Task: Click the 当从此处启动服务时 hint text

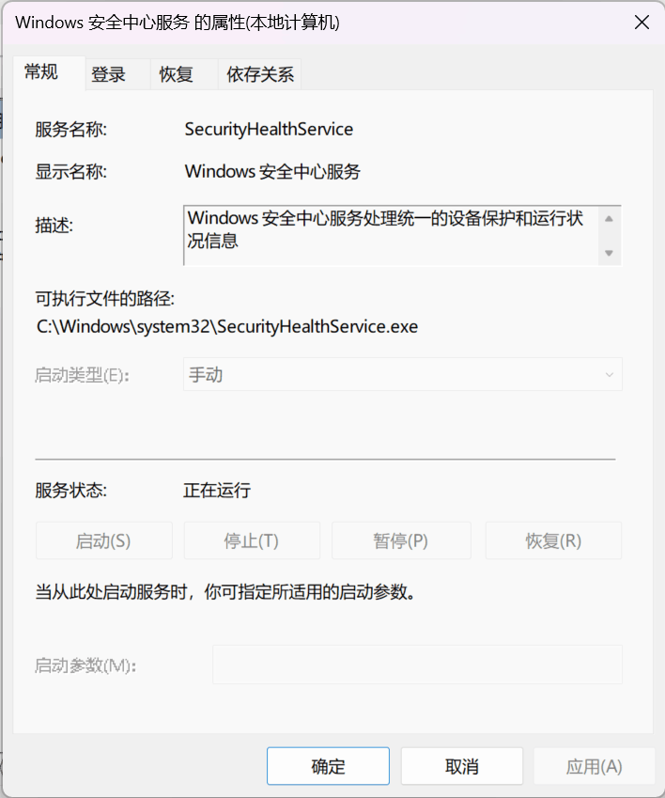Action: [226, 592]
